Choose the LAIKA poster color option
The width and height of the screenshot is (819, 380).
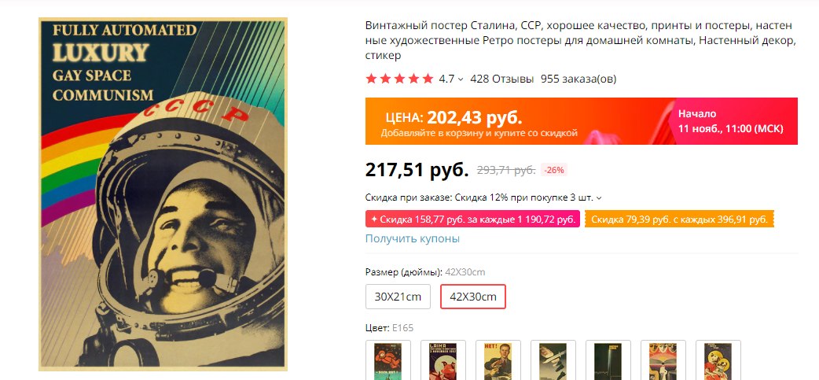443,360
